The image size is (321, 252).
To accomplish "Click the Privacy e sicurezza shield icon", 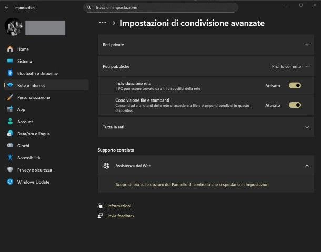I will [x=9, y=170].
